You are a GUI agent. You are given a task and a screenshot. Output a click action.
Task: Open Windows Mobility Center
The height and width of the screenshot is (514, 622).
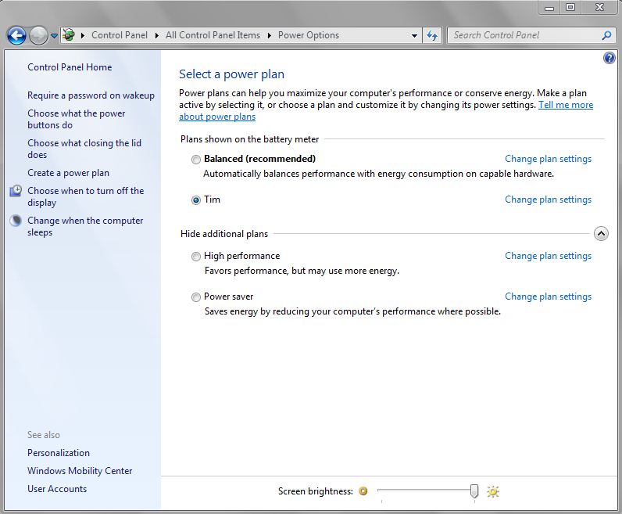tap(80, 471)
